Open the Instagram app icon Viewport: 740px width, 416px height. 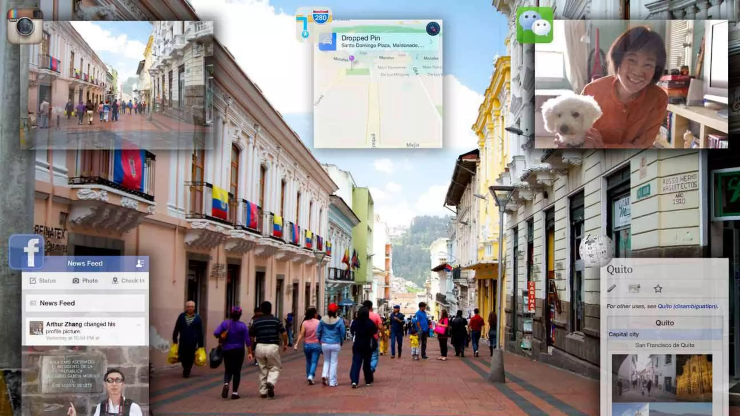25,26
